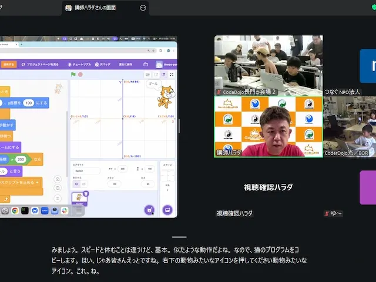Screen dimensions: 376x282
Task: Open the add sprite cat icon button
Action: (149, 210)
